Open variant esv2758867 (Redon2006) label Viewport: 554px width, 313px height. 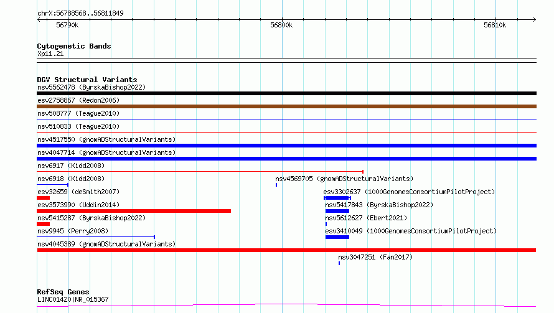tap(78, 100)
